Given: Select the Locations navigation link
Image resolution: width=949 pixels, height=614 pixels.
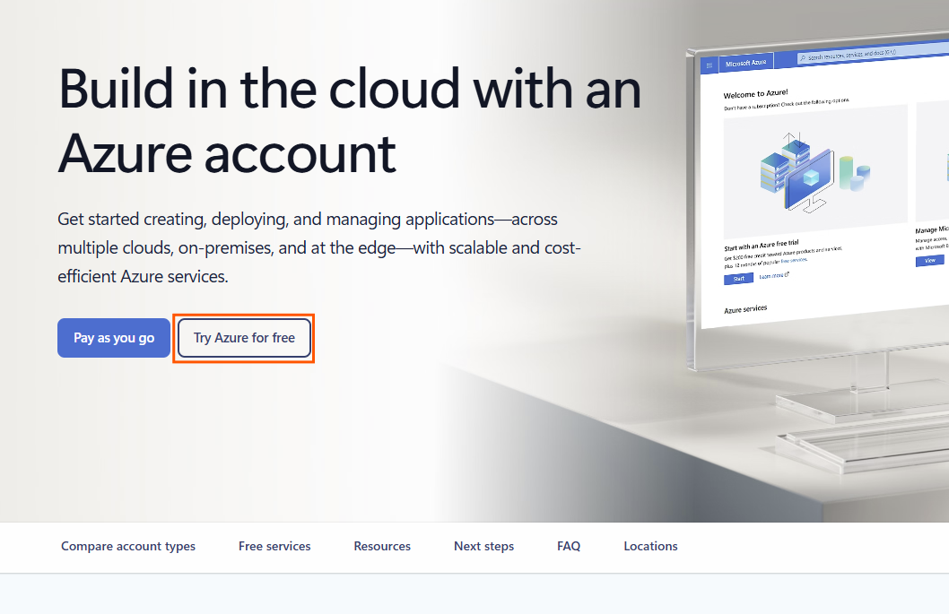Looking at the screenshot, I should [650, 546].
